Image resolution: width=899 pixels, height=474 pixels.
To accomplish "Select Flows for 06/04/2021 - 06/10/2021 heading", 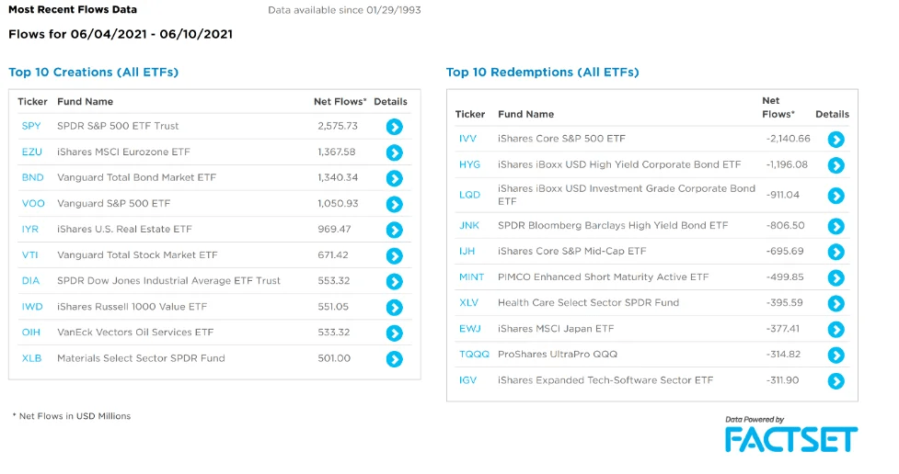I will click(121, 34).
